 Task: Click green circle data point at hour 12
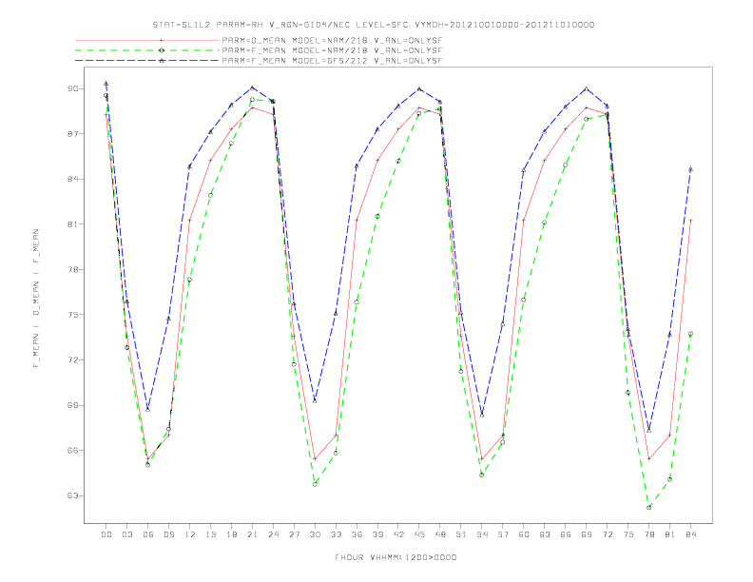190,280
